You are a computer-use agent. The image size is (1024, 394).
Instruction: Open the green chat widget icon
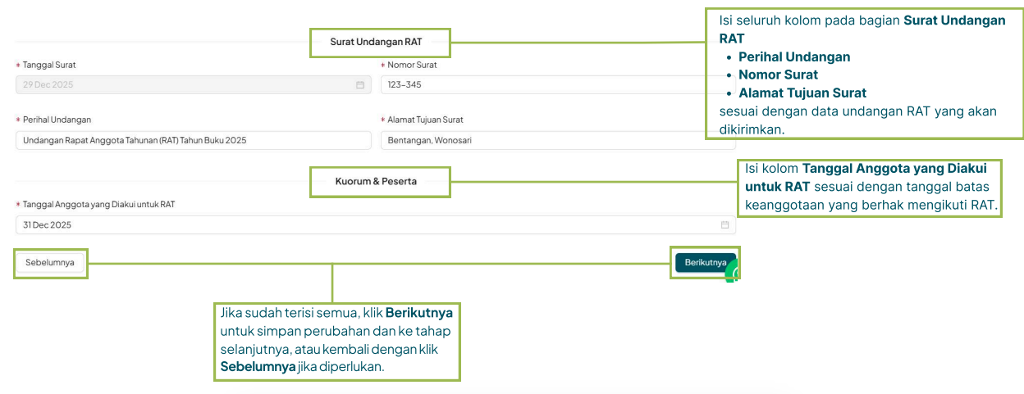pos(733,273)
